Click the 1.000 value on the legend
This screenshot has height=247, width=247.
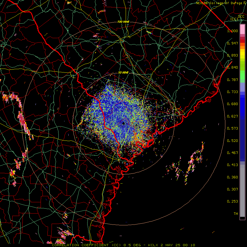coord(232,31)
